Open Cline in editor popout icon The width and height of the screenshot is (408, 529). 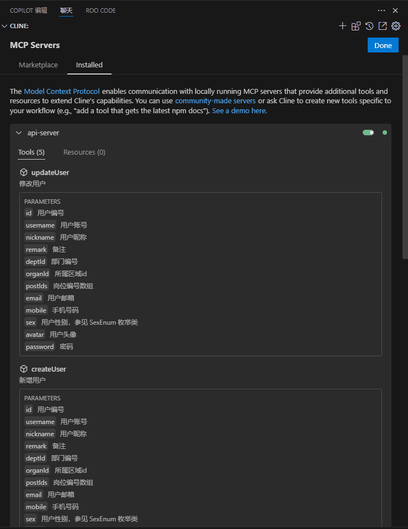tap(383, 26)
